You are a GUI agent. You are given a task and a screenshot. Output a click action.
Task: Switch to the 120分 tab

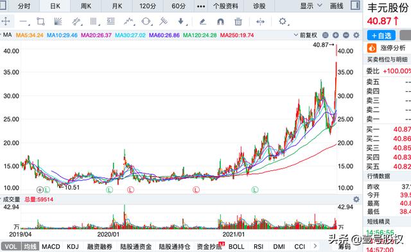(148, 6)
